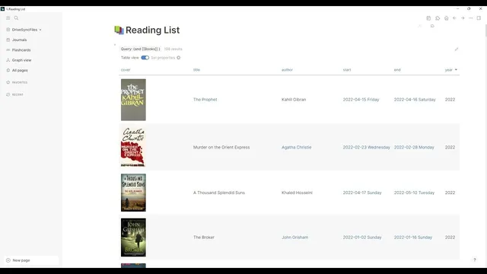
Task: Open start date 2022-04-17 Sunday
Action: pos(362,193)
